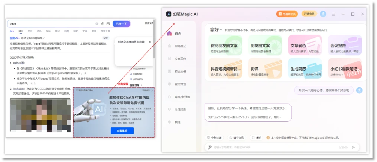
Task: Switch to the 贴吧 tab in Baidu
Action: pyautogui.click(x=76, y=31)
